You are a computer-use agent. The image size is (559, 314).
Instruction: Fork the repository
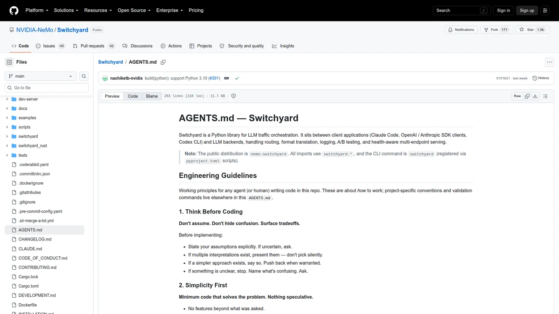click(x=497, y=30)
